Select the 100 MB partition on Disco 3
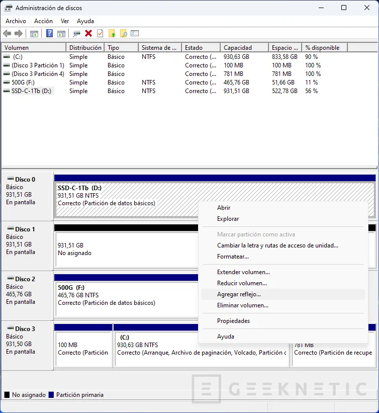Viewport: 379px width, 413px height. (x=83, y=349)
